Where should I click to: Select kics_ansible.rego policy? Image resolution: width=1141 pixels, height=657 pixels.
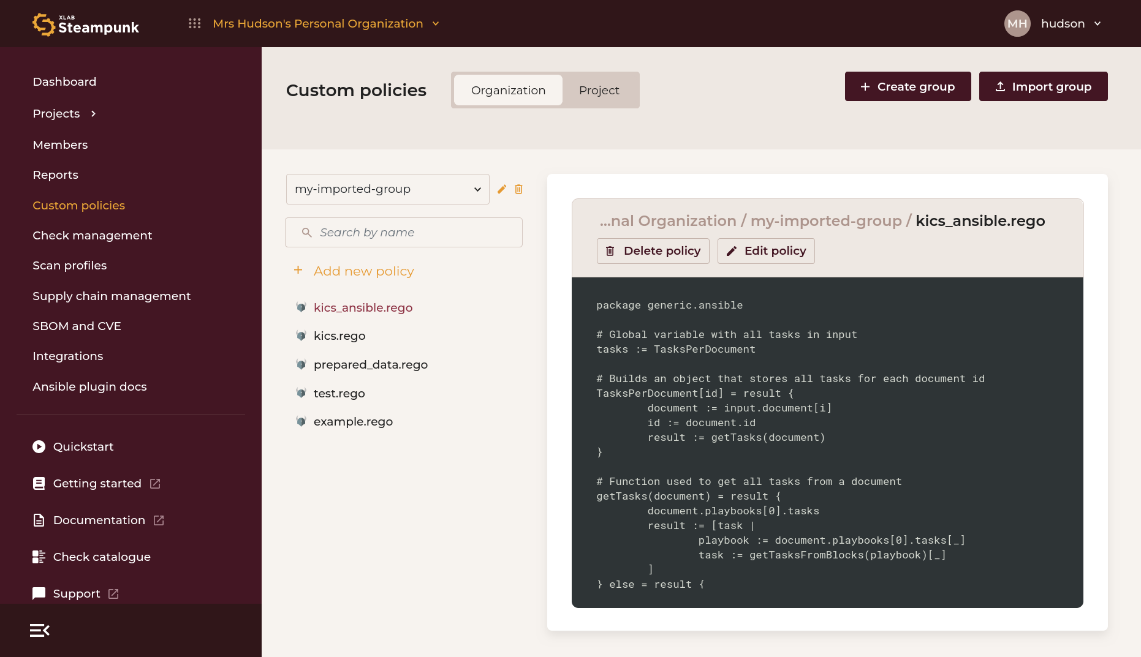point(363,308)
